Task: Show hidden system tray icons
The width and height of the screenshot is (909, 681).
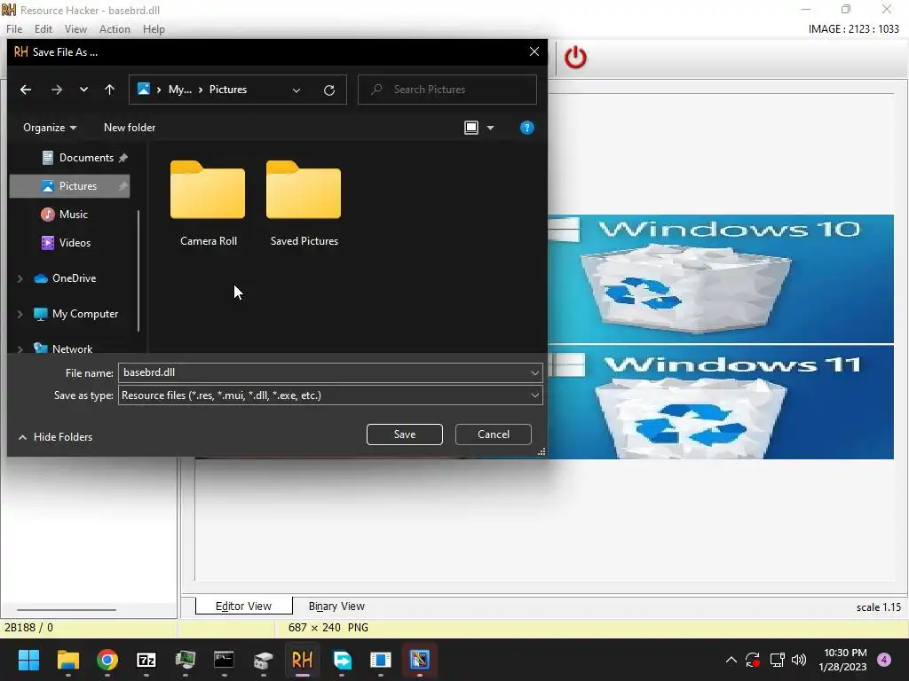Action: coord(731,660)
